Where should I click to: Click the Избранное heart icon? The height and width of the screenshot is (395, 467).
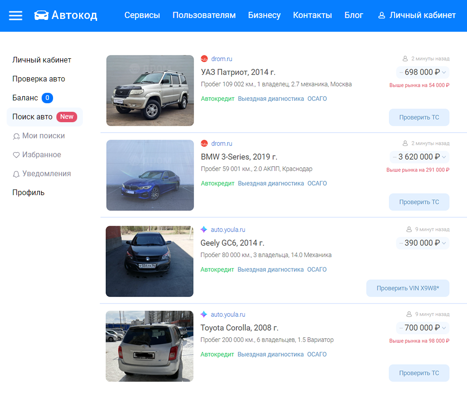pos(16,155)
